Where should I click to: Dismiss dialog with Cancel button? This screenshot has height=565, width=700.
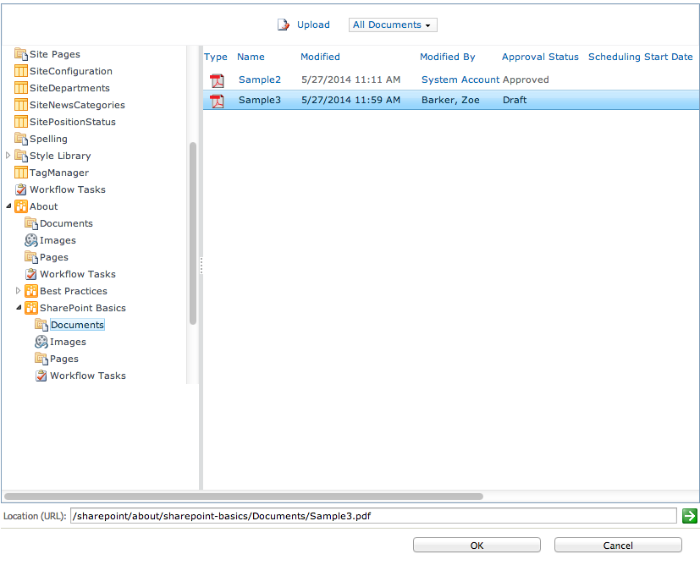click(618, 546)
